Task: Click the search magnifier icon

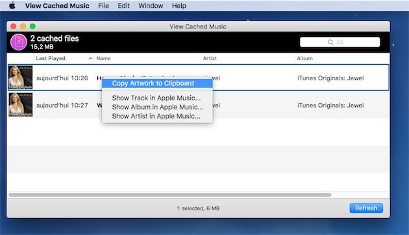Action: pos(330,42)
